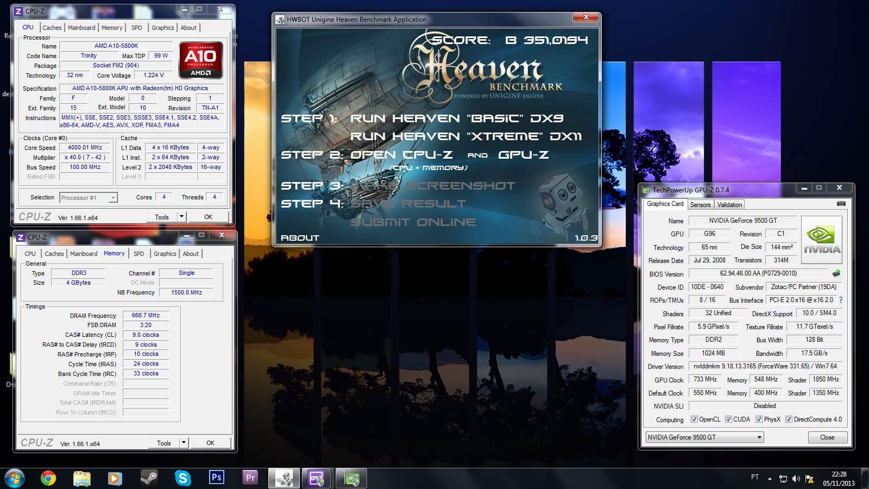The image size is (869, 489).
Task: Click OK in memory CPU-Z window
Action: [x=211, y=443]
